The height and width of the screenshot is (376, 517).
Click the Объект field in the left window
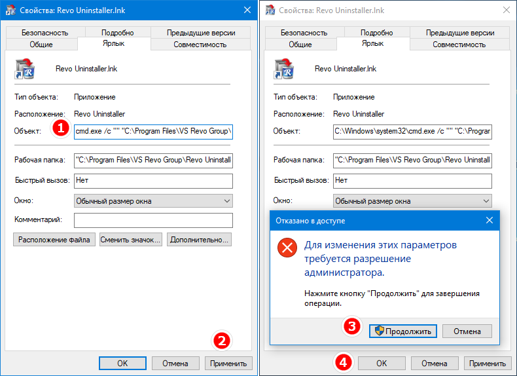[x=153, y=132]
